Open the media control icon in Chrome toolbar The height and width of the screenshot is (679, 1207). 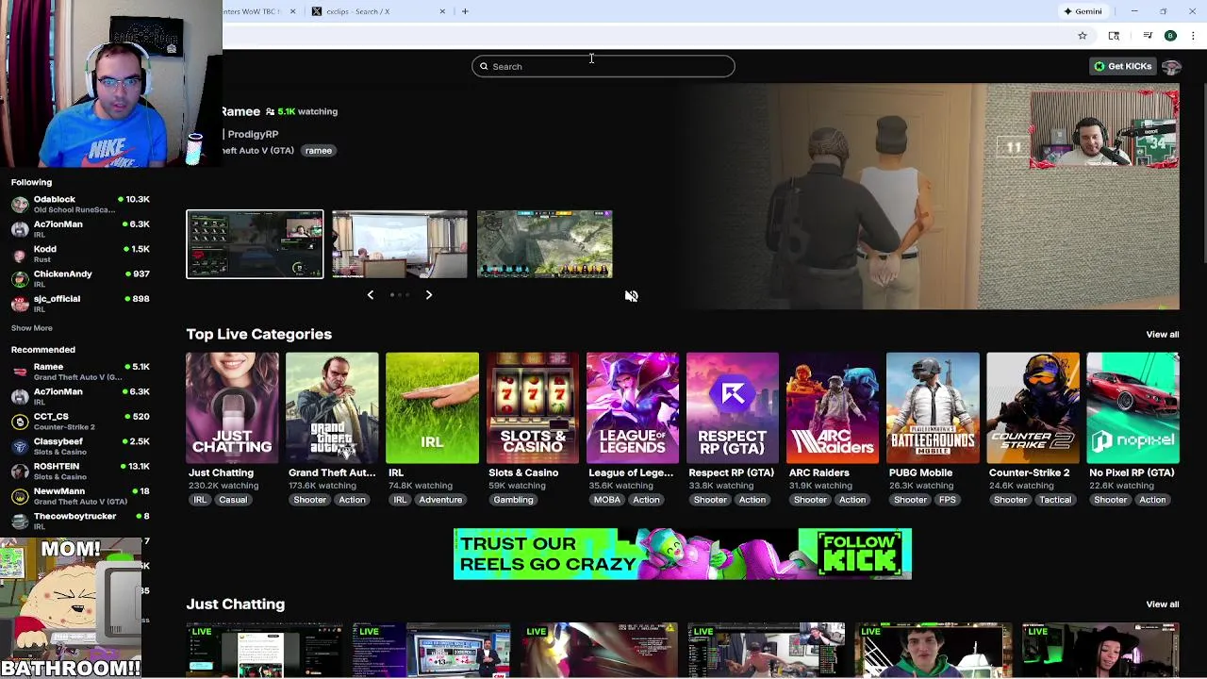(x=1148, y=36)
